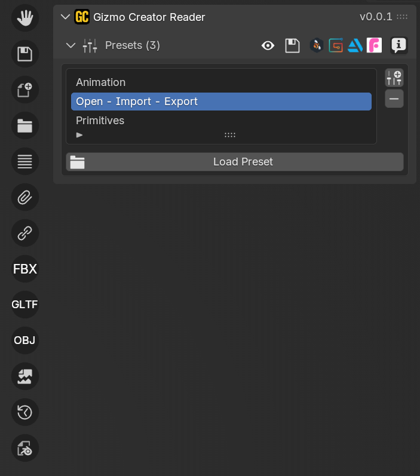The height and width of the screenshot is (476, 420).
Task: Click the FBX gizmo button
Action: 25,269
